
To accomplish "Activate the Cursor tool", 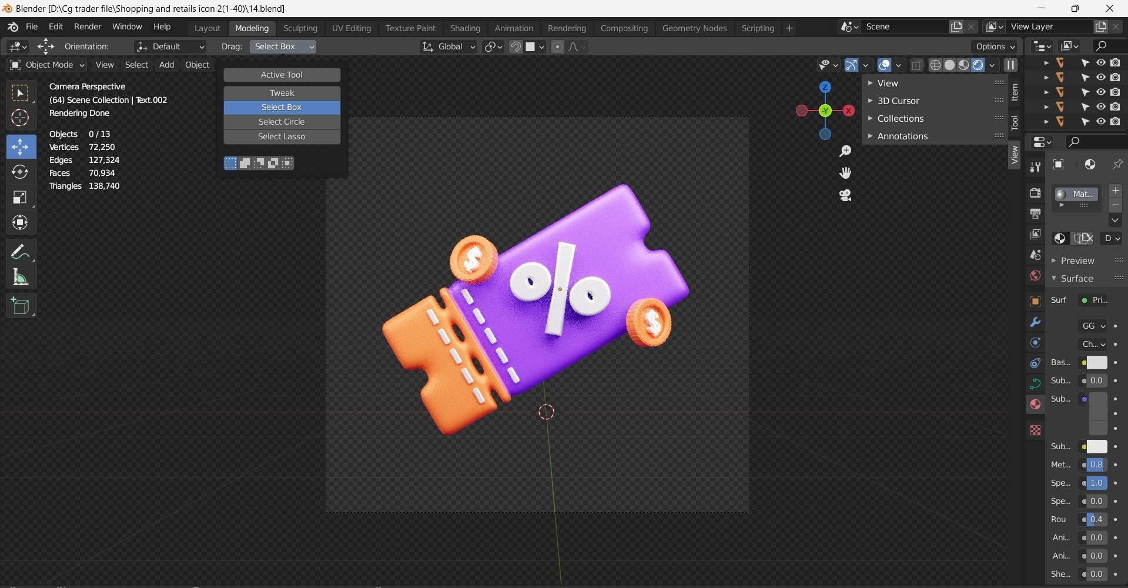I will coord(20,118).
